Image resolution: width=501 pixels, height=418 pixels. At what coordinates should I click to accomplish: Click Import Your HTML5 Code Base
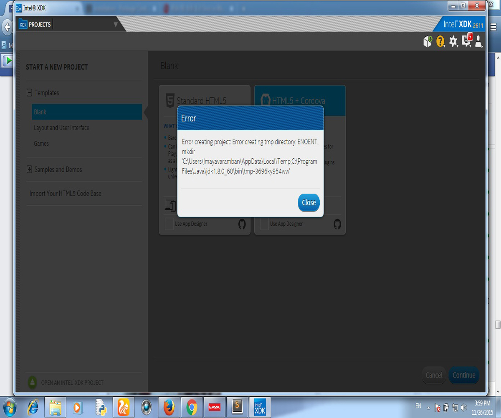pyautogui.click(x=65, y=194)
